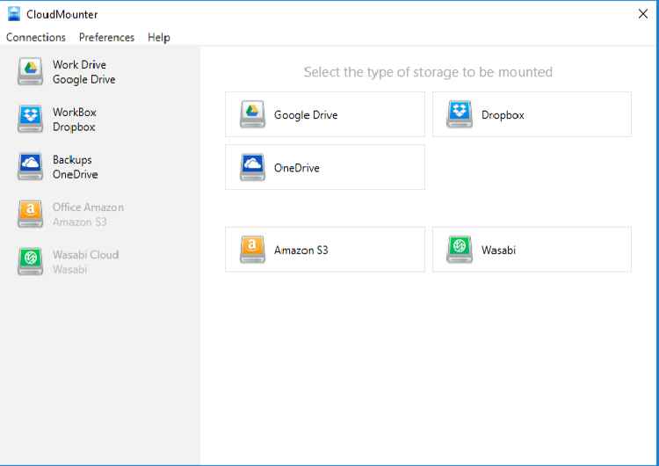Open the Preferences menu

(106, 37)
